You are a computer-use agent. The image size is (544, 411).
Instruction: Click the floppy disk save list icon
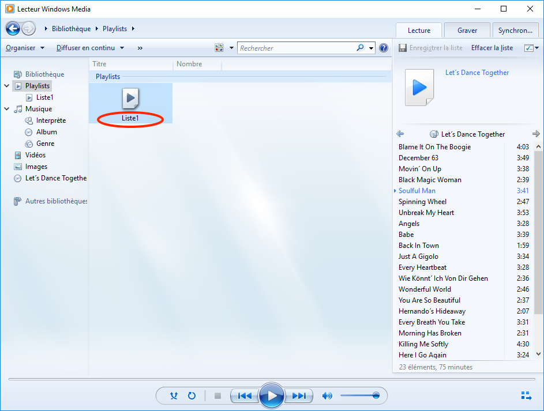click(x=403, y=48)
